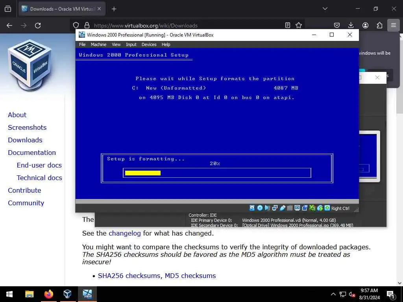Viewport: 403px width, 302px height.
Task: Open the Devices menu
Action: (x=149, y=44)
